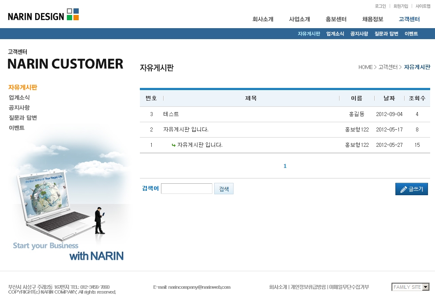
Task: Go to page 1 in pagination
Action: [285, 166]
